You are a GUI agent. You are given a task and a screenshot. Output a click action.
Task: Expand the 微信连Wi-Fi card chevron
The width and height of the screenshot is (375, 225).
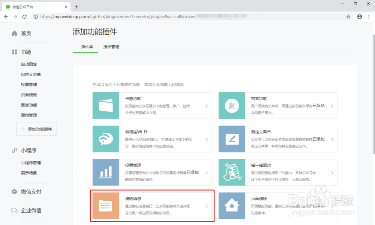click(x=207, y=139)
